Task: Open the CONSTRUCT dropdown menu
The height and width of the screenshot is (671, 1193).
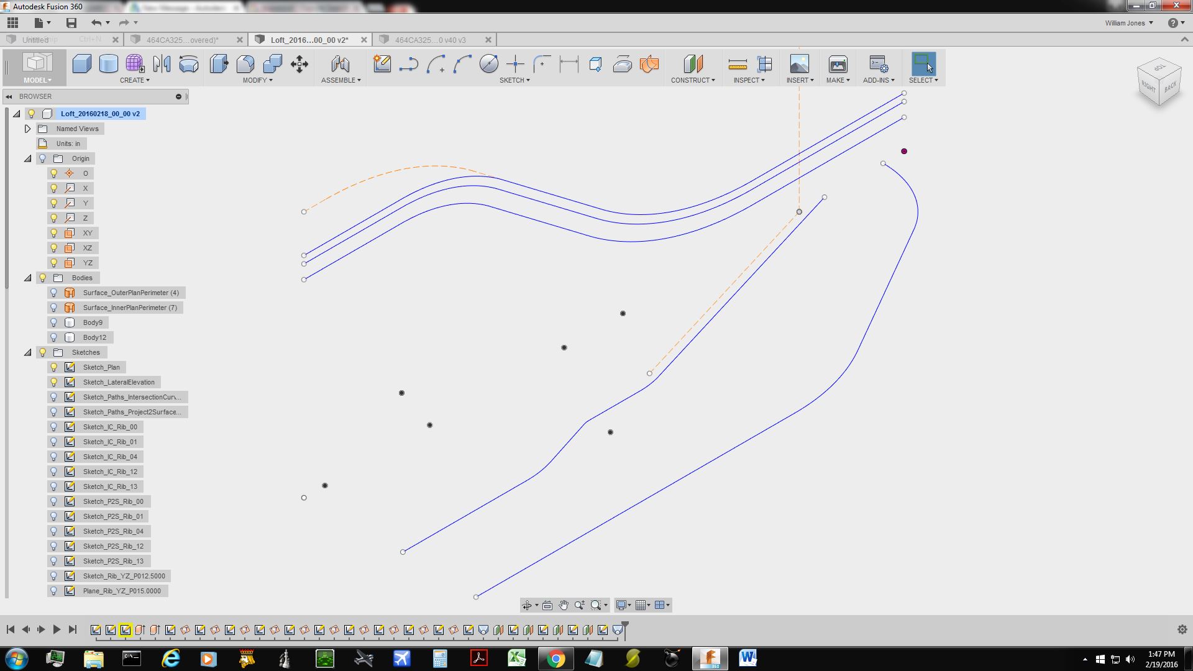Action: coord(693,80)
